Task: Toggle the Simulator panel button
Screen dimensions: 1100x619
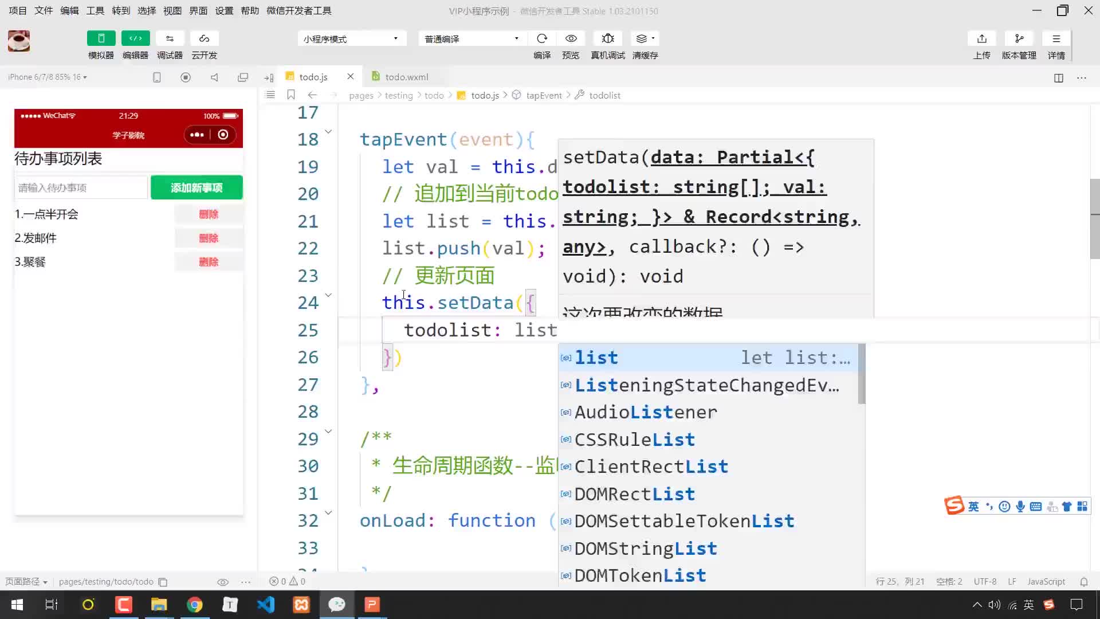Action: point(101,38)
